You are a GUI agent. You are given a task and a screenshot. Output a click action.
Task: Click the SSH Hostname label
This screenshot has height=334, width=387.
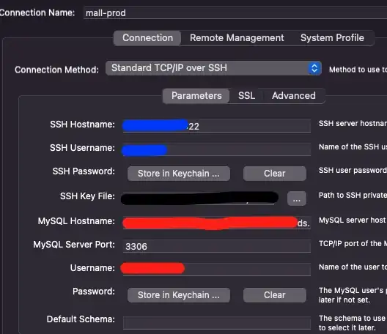[x=82, y=125]
